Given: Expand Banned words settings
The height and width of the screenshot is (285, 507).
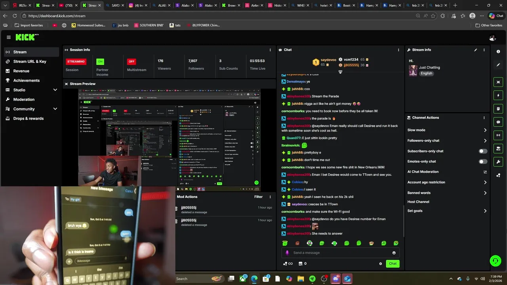Looking at the screenshot, I should (485, 193).
